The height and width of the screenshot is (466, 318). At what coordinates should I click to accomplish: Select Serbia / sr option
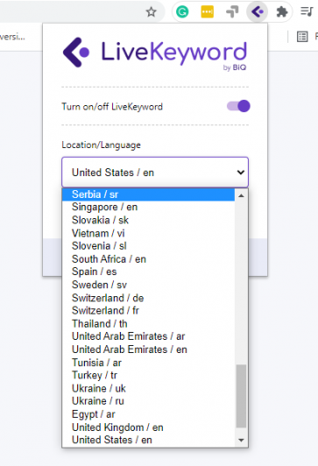click(x=148, y=194)
